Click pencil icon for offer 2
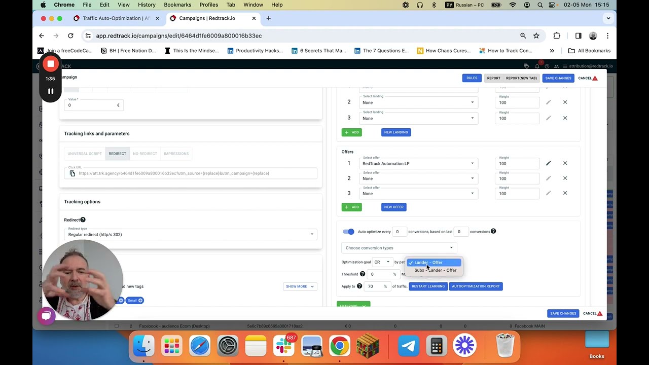This screenshot has height=365, width=649. pyautogui.click(x=548, y=178)
